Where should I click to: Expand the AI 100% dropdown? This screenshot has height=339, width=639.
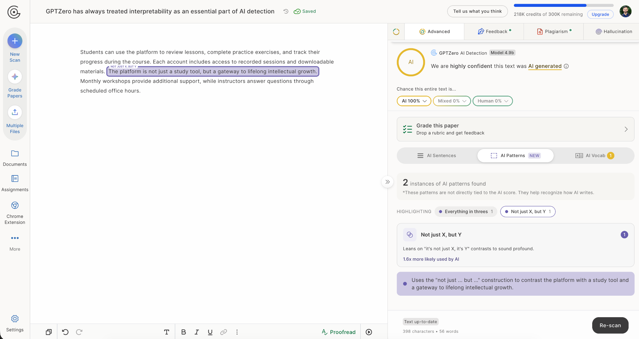414,101
